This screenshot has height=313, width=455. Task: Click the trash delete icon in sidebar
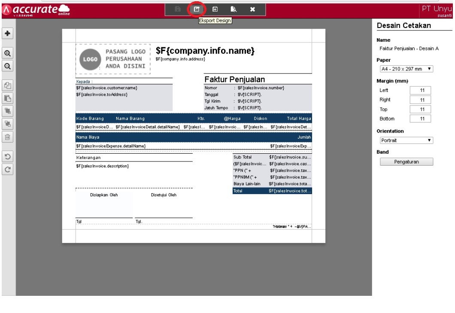coord(8,137)
